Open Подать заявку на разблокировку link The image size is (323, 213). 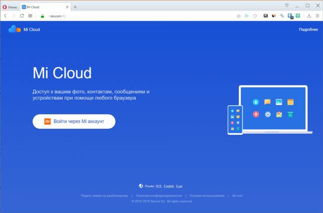click(x=104, y=196)
